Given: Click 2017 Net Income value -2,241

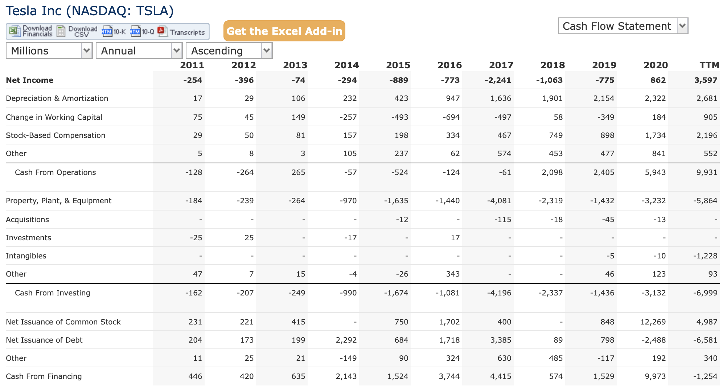Looking at the screenshot, I should (498, 80).
